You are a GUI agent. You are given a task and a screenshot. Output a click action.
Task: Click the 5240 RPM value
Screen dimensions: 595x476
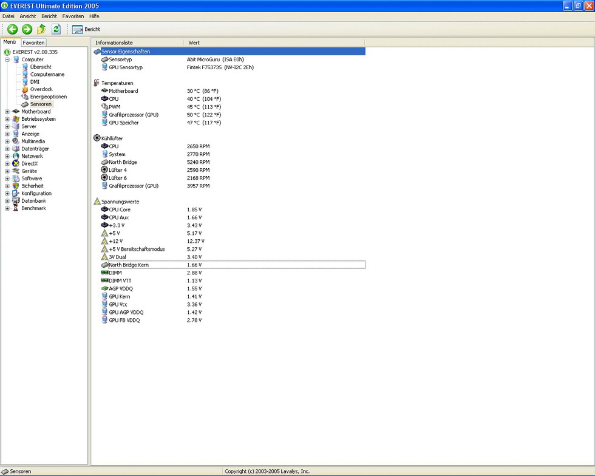click(198, 162)
